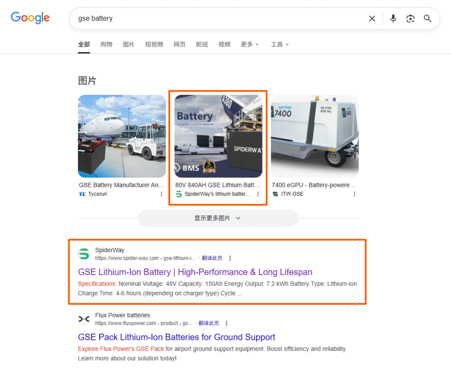Select the 视频 tab
This screenshot has width=451, height=369.
pyautogui.click(x=224, y=45)
